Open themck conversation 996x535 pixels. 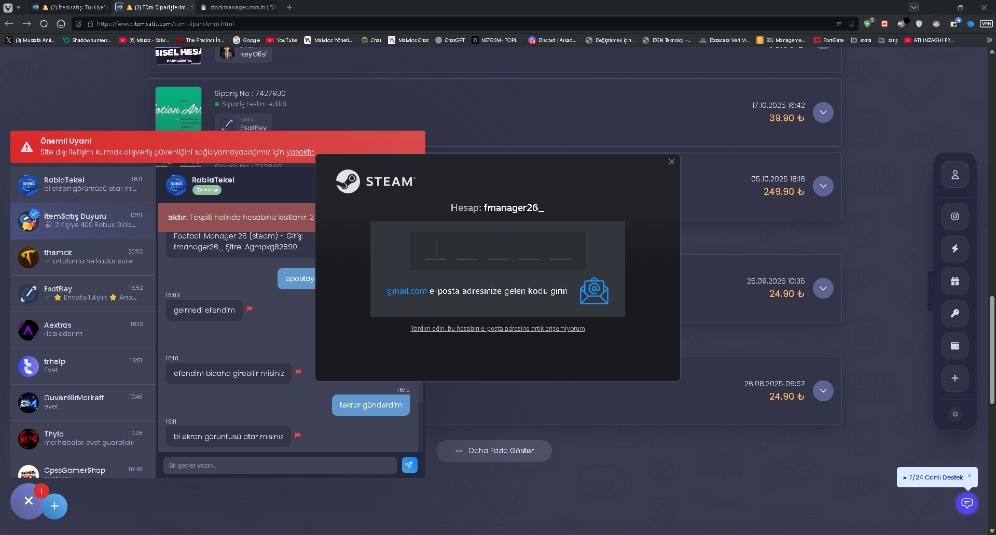(x=83, y=257)
